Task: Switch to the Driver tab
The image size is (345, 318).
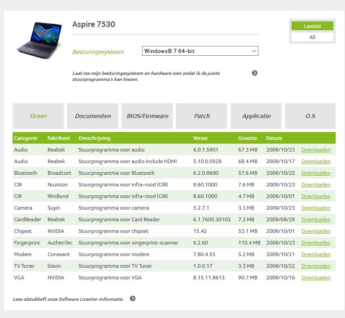Action: 38,116
